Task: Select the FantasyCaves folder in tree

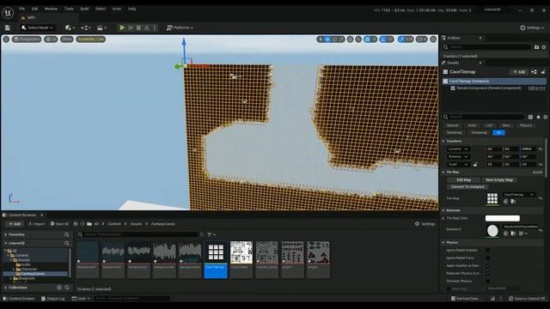Action: coord(33,274)
